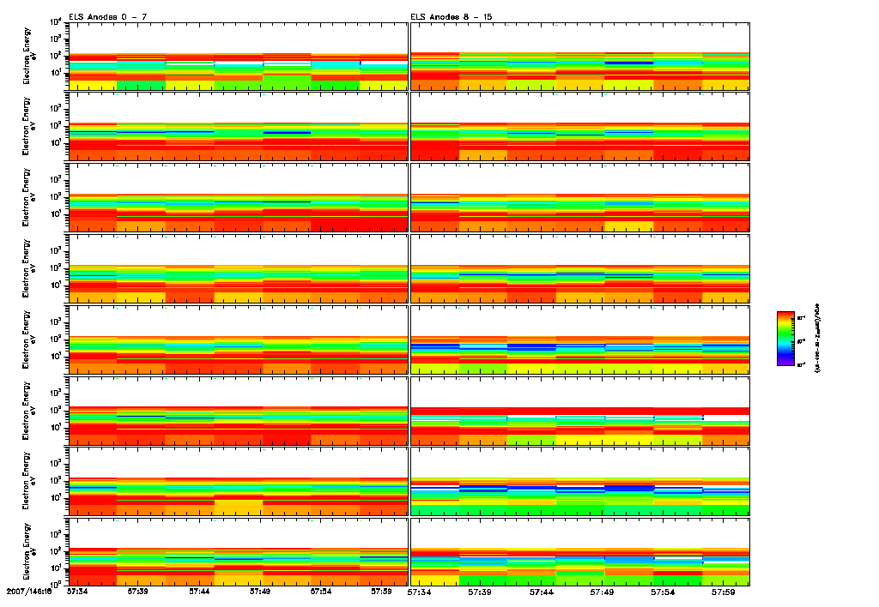Screen dimensions: 879x607
Task: Click '57:59' under the Anodes 0-7 column
Action: click(x=381, y=591)
